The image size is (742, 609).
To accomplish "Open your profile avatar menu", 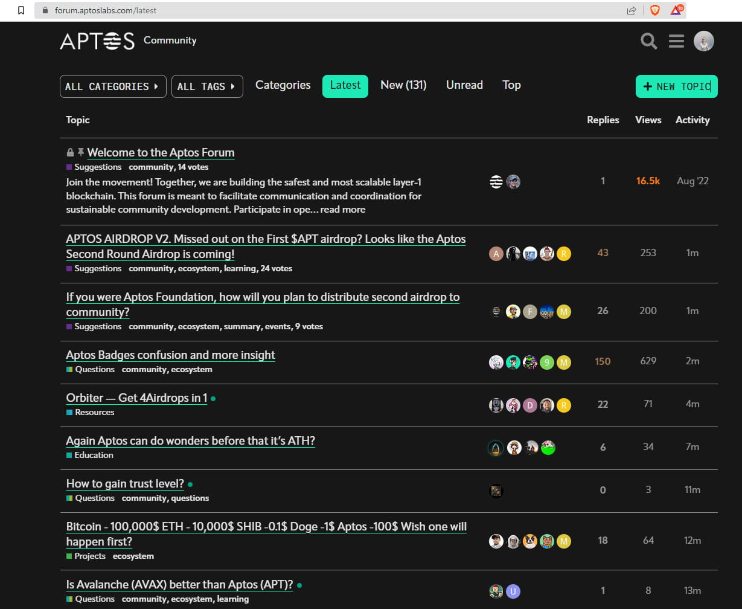I will [704, 41].
